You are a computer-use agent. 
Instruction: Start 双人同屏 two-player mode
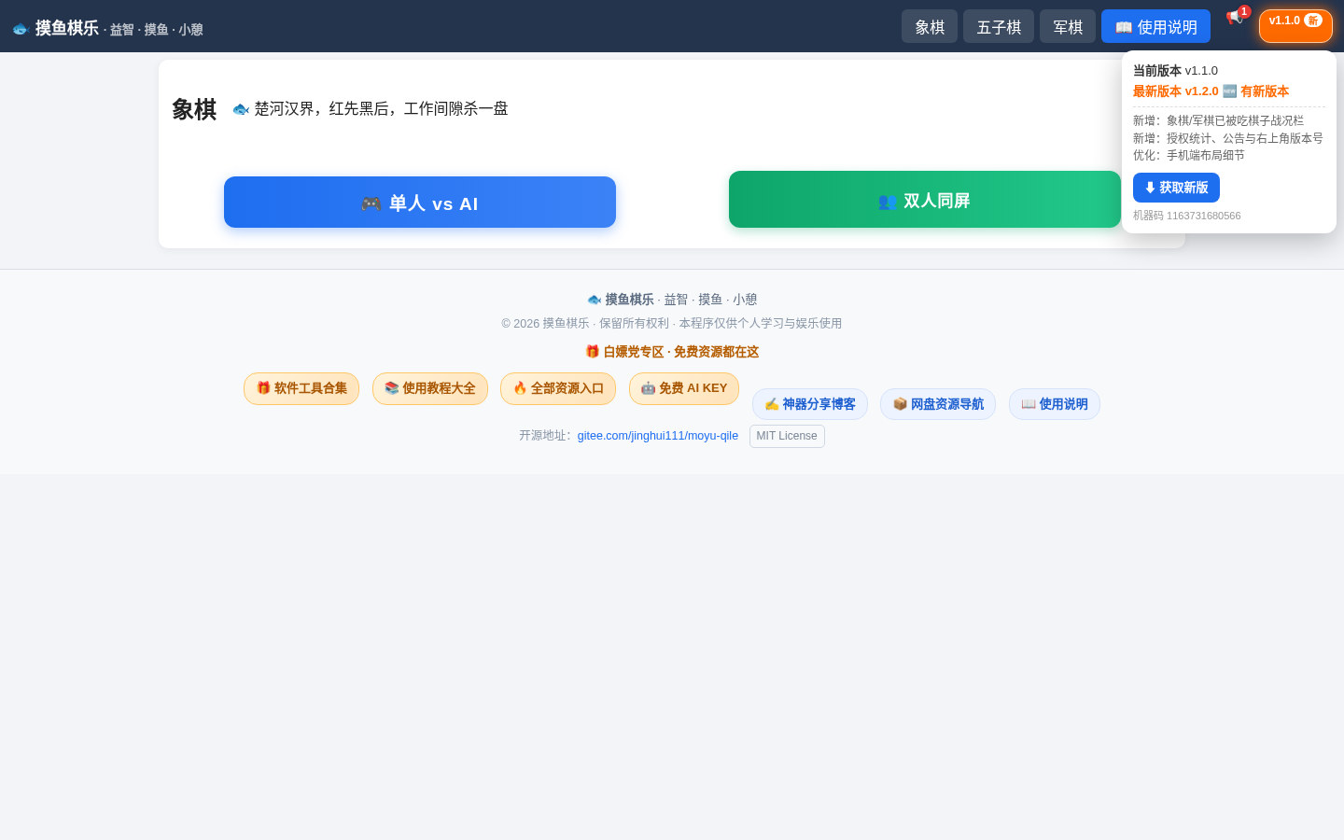point(925,200)
